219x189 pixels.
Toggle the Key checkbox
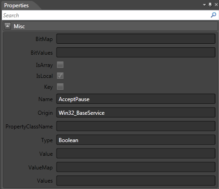click(x=60, y=87)
